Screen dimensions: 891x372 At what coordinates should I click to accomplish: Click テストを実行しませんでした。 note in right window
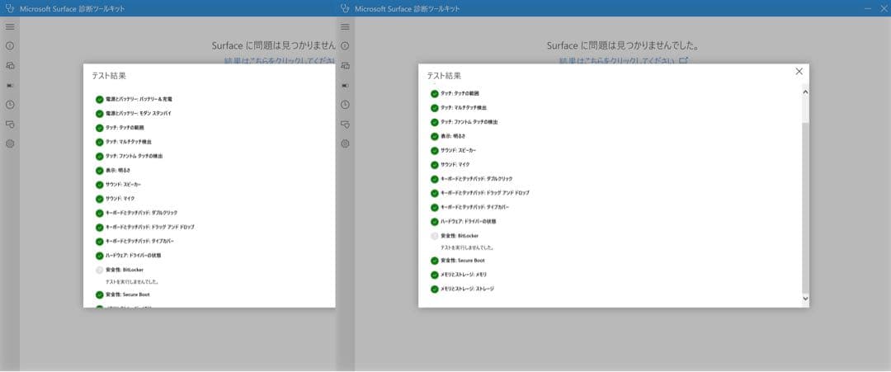[x=467, y=247]
